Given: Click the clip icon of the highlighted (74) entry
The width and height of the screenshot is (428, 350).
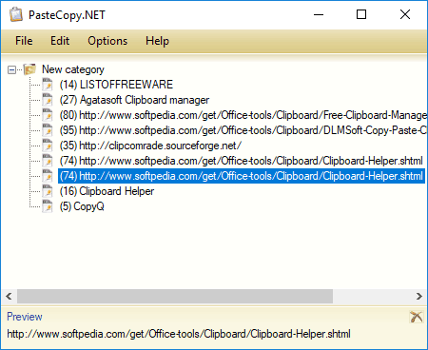Looking at the screenshot, I should (48, 176).
